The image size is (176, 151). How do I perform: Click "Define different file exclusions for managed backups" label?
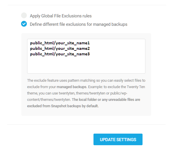point(78,24)
